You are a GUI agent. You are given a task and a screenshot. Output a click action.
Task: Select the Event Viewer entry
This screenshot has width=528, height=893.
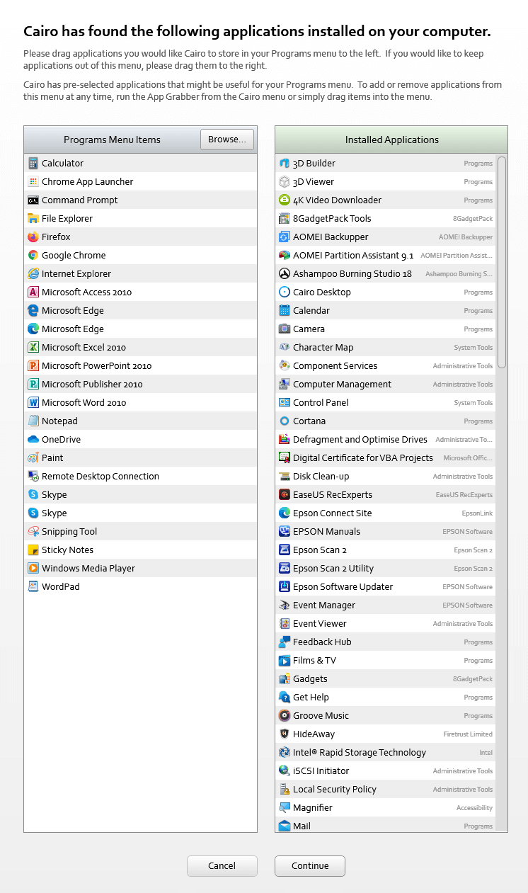pos(386,624)
